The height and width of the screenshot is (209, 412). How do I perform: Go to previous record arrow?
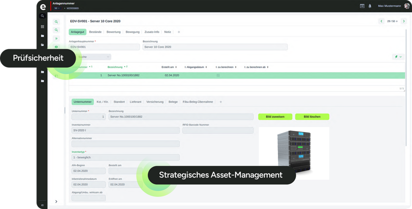(381, 21)
